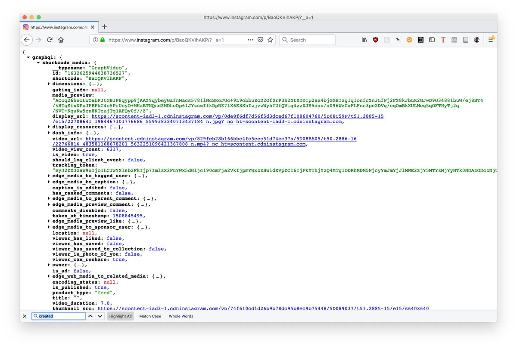Expand the owner object

pyautogui.click(x=48, y=265)
